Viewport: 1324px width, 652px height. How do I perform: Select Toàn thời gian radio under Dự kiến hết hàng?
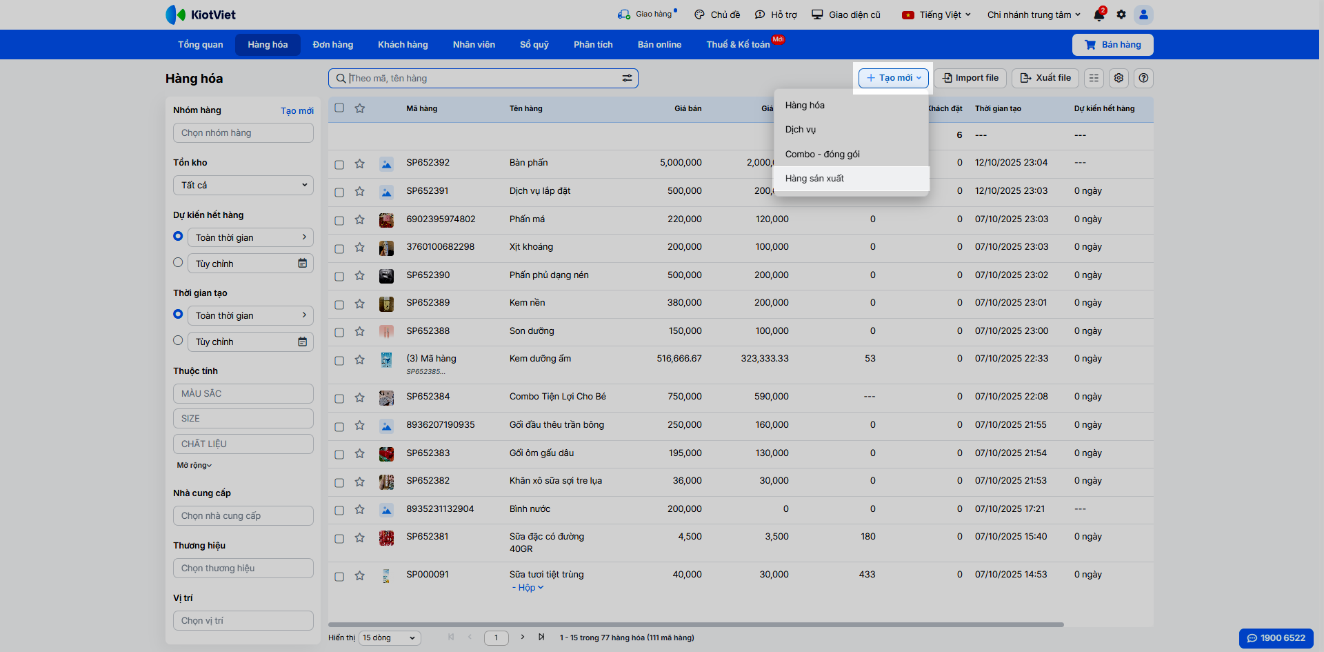[x=178, y=236]
